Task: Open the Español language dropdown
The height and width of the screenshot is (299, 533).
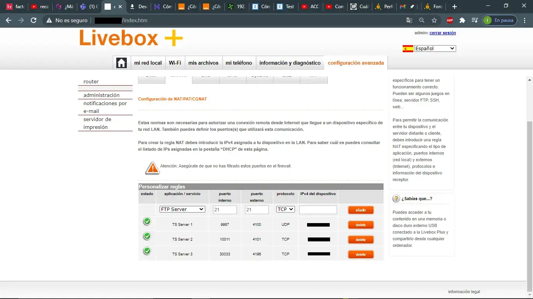Action: click(435, 49)
